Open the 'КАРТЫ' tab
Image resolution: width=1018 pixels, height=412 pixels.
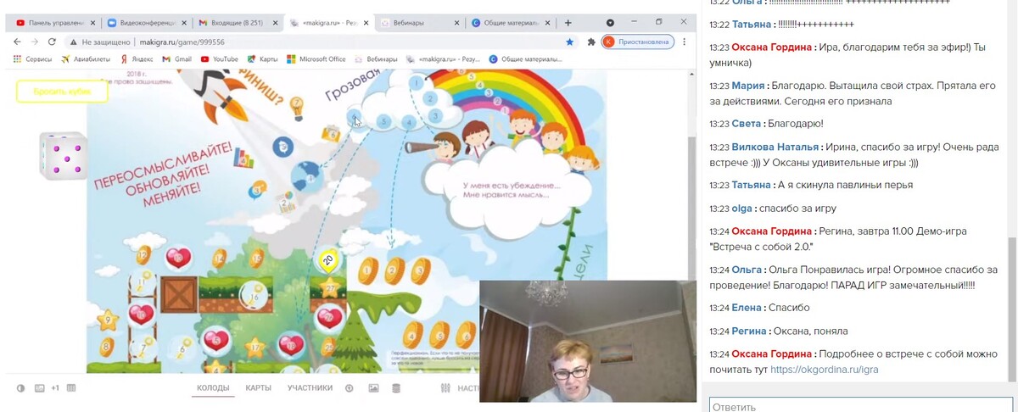[x=259, y=388]
